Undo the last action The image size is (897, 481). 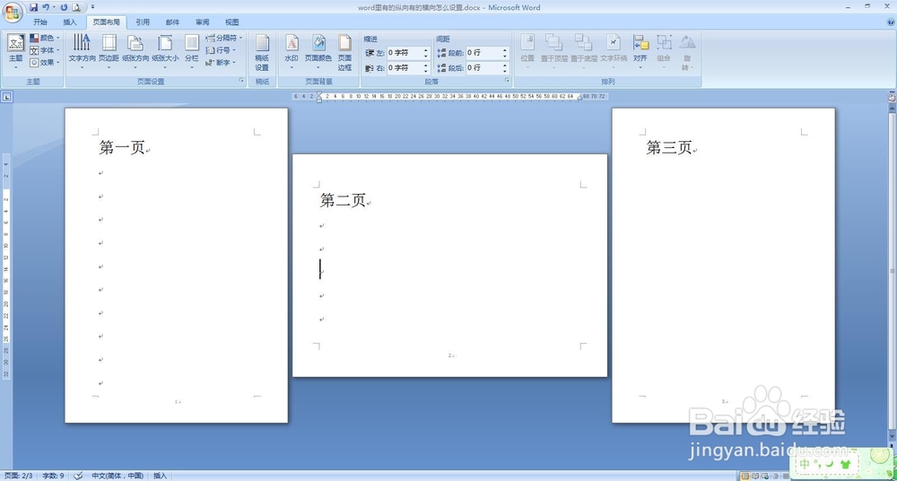click(46, 7)
